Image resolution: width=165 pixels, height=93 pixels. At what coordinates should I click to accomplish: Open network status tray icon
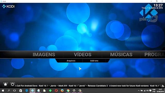point(145,91)
